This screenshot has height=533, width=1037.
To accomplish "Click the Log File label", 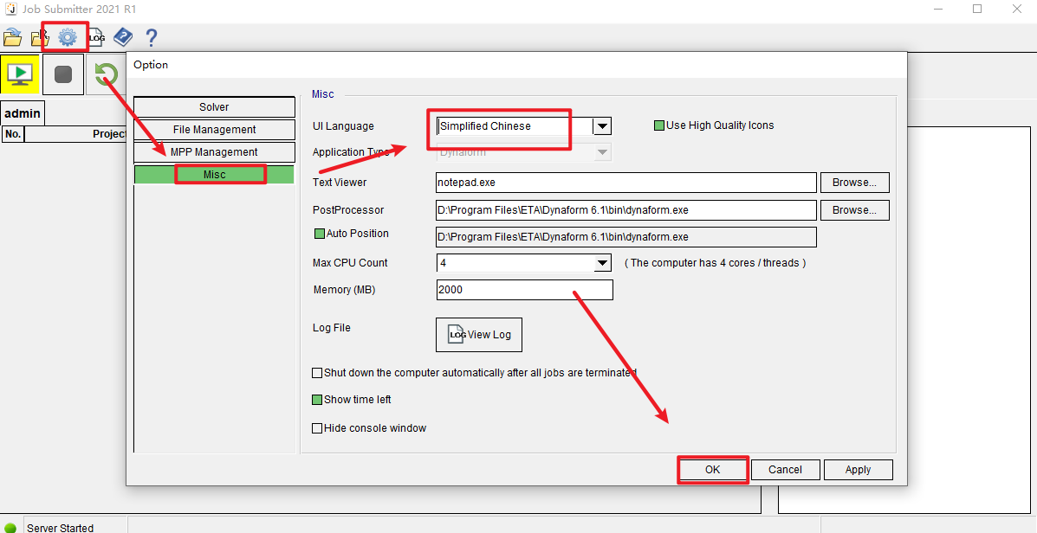I will 331,328.
